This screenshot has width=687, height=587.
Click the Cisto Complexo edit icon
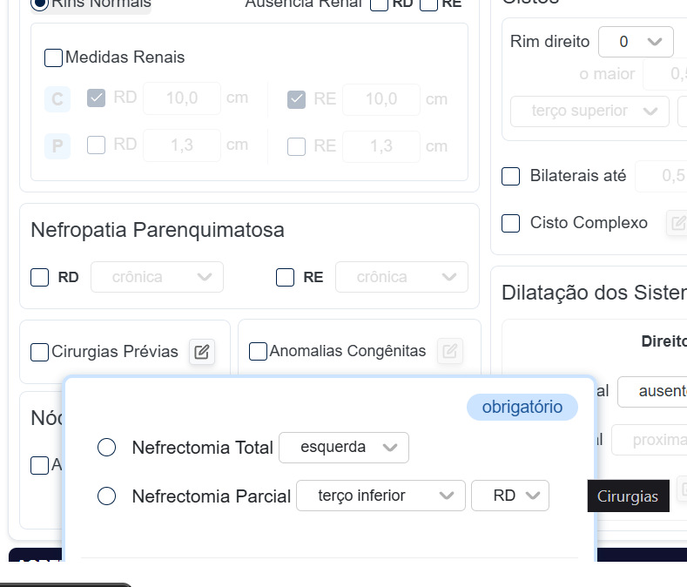(x=677, y=223)
